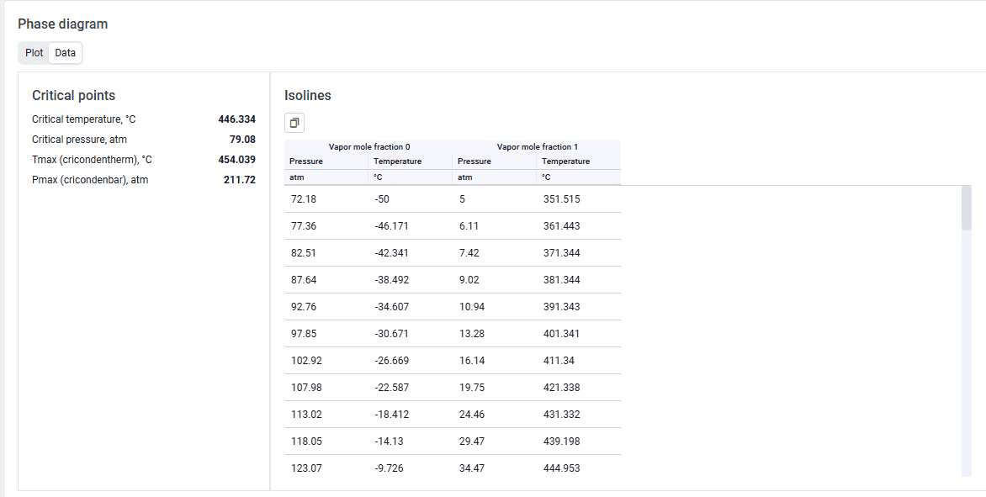Click the pressure cell 72.18
Screen dimensions: 986x497
point(326,199)
